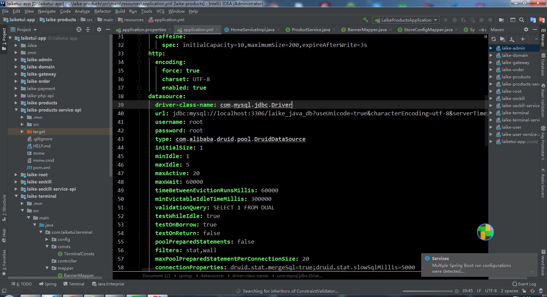The width and height of the screenshot is (547, 297).
Task: Click UTF-8 encoding in status bar
Action: point(491,291)
